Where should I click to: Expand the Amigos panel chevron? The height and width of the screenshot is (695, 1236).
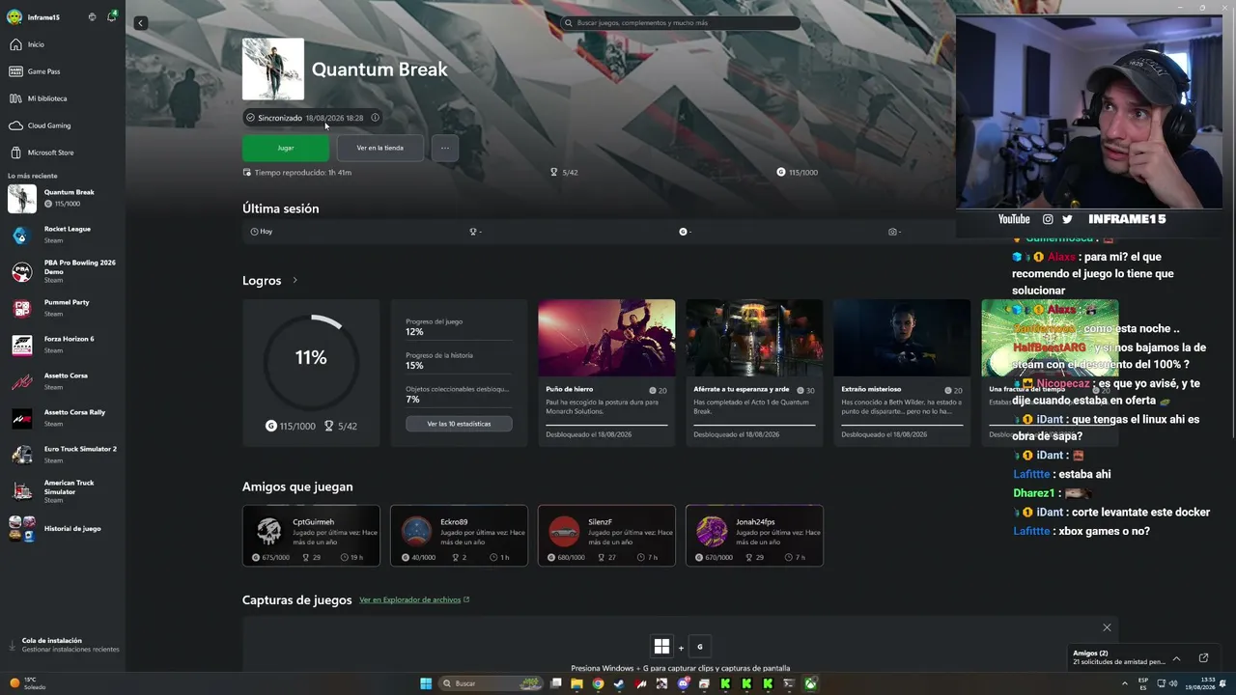click(1176, 658)
